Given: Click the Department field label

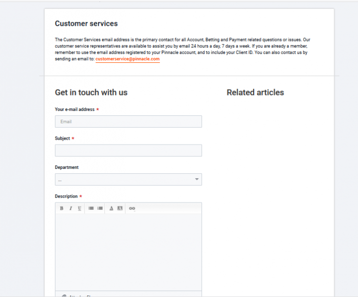Looking at the screenshot, I should [x=67, y=167].
